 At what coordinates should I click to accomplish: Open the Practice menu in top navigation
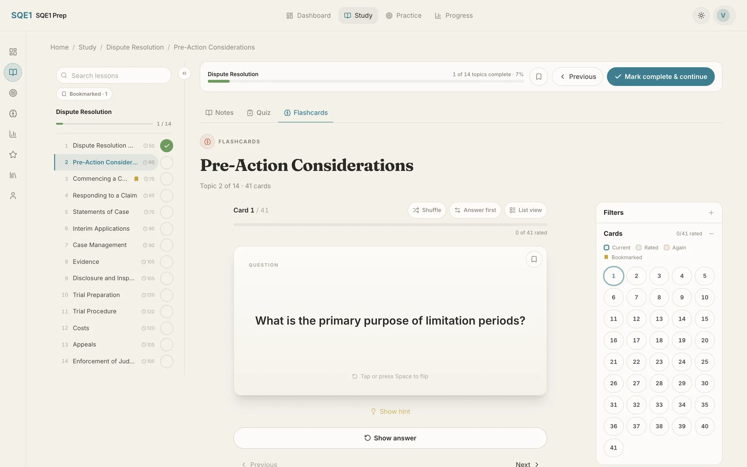403,16
